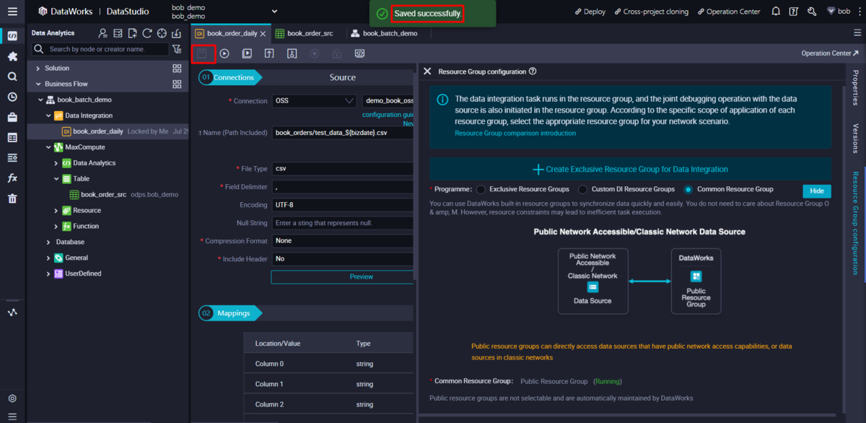Image resolution: width=866 pixels, height=423 pixels.
Task: Click the Create new file icon in Data Analytics
Action: click(x=132, y=33)
